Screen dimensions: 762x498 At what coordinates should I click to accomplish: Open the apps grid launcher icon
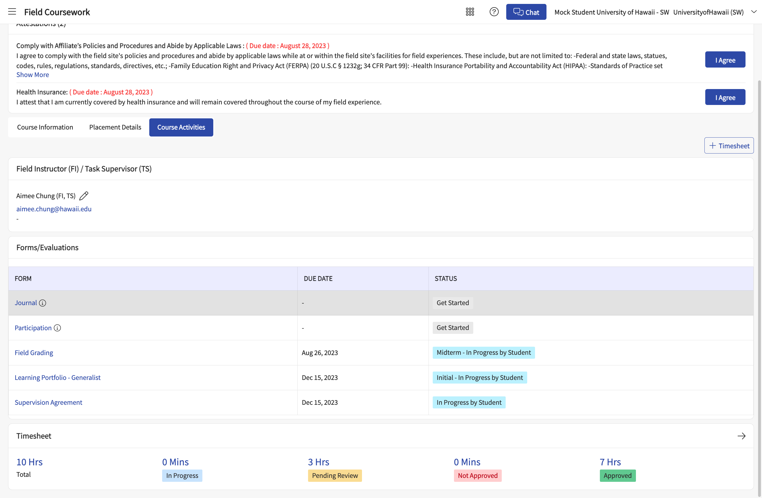(470, 12)
